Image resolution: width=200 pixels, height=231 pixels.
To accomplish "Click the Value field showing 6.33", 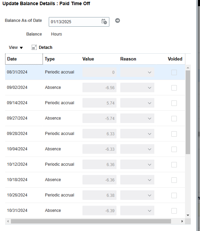I will [99, 134].
